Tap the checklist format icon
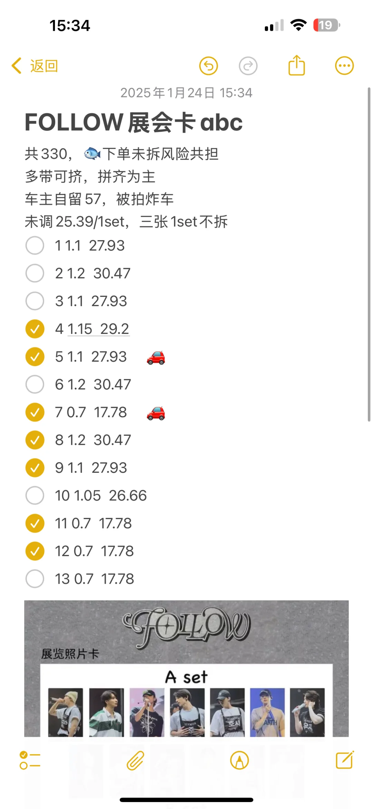 (30, 760)
